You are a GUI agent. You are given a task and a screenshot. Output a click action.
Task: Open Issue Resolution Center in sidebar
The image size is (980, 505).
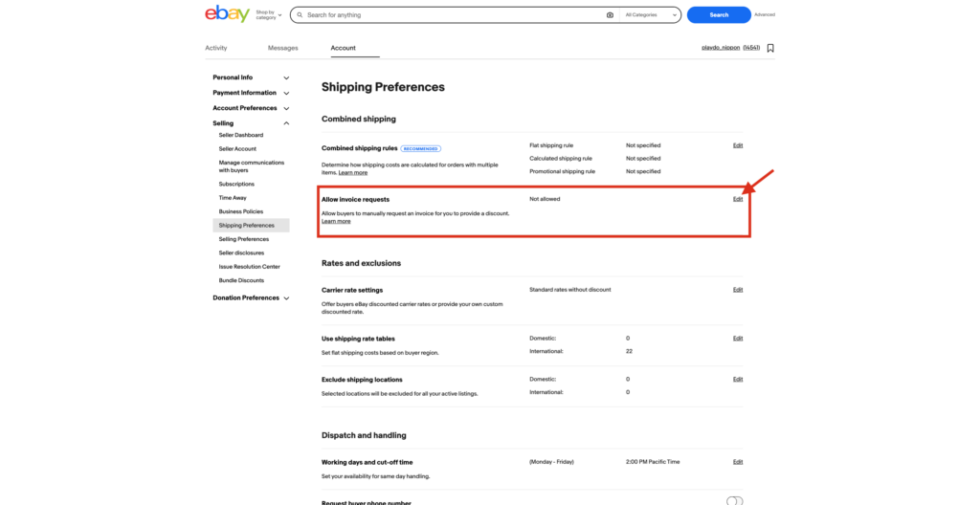pos(250,267)
